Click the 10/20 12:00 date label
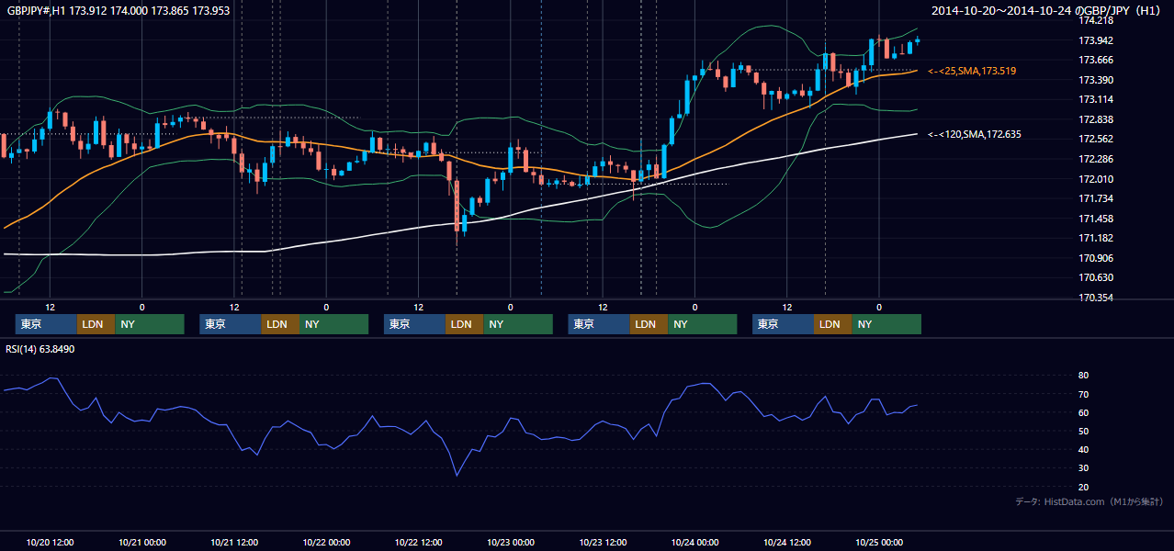1174x551 pixels. pos(51,542)
